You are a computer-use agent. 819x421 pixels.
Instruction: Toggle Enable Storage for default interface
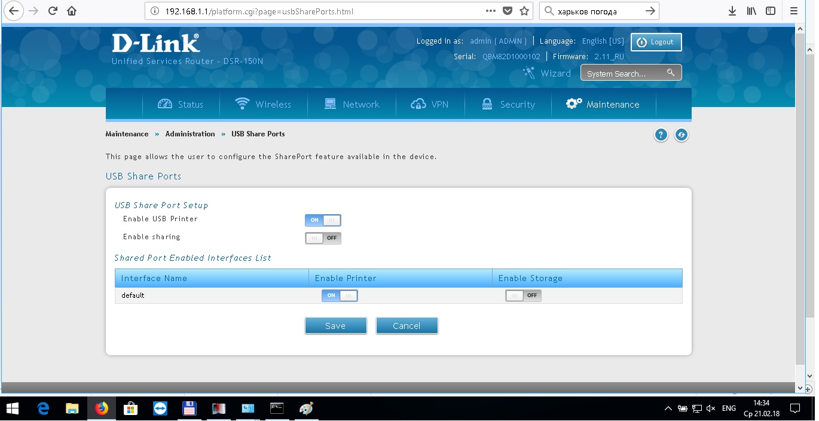tap(523, 295)
